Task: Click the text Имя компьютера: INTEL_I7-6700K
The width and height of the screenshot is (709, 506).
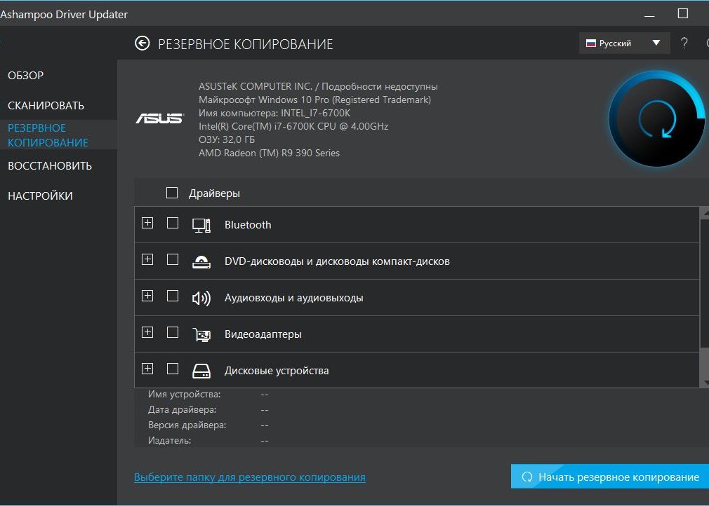Action: pos(274,113)
